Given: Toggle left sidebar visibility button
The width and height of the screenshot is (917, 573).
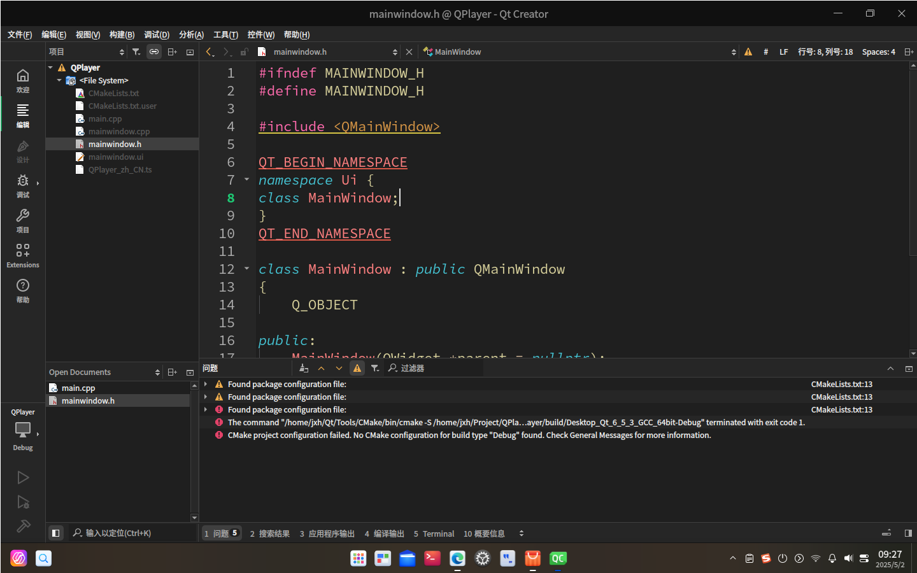Looking at the screenshot, I should point(55,533).
